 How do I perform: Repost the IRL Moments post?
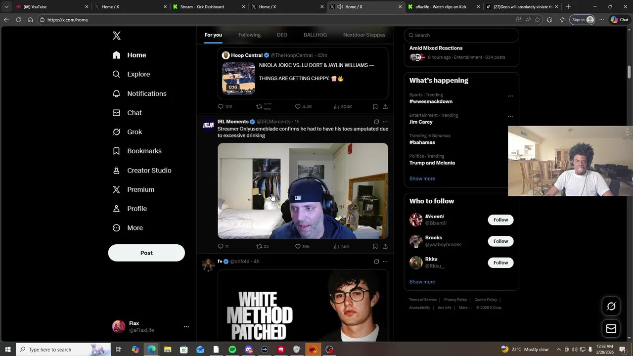262,246
